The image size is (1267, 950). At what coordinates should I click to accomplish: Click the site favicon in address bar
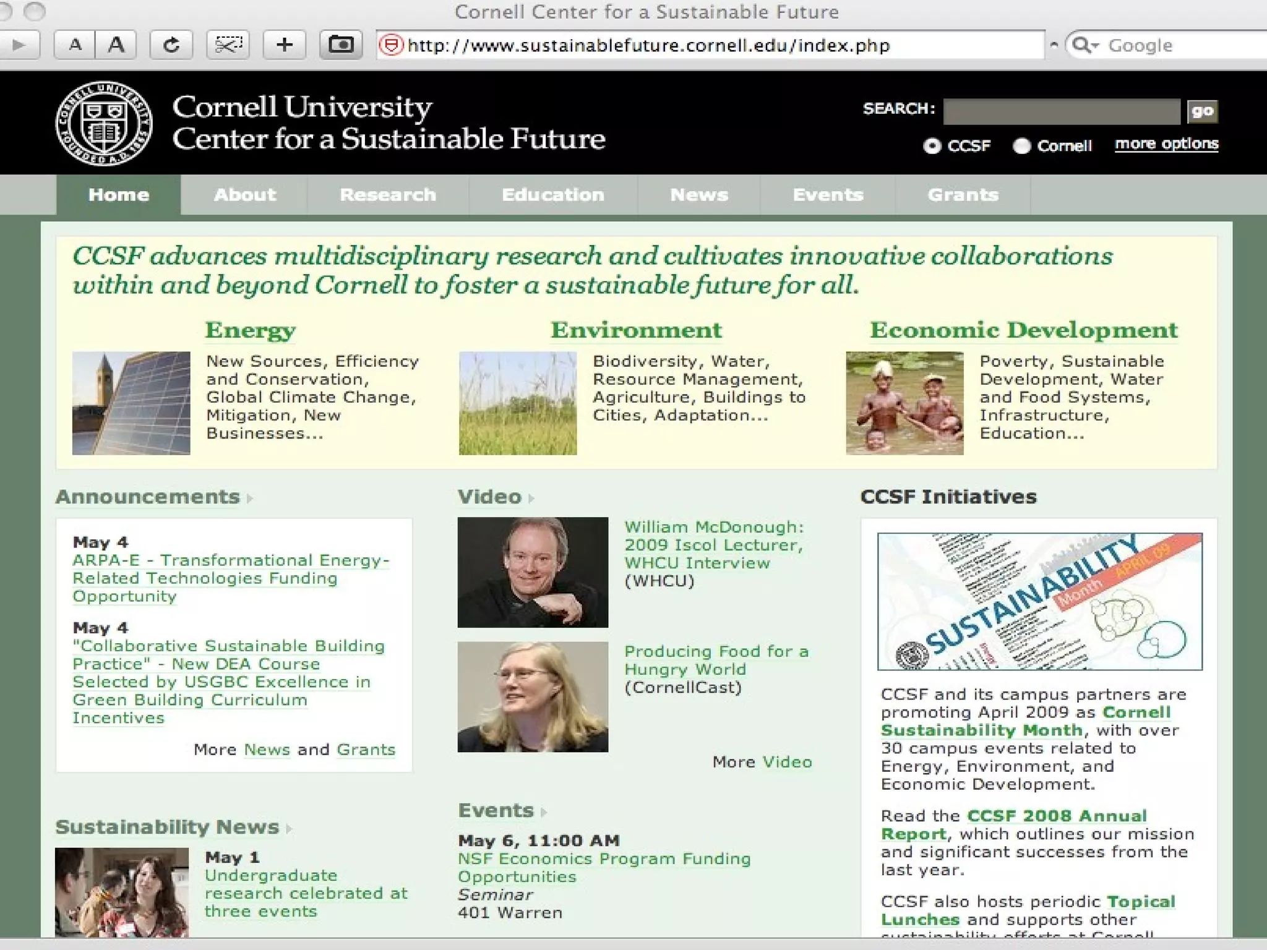[x=391, y=45]
